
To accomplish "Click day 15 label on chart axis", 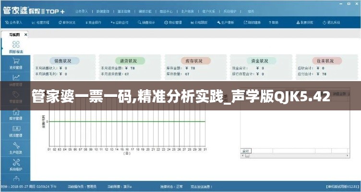I will 122,149.
